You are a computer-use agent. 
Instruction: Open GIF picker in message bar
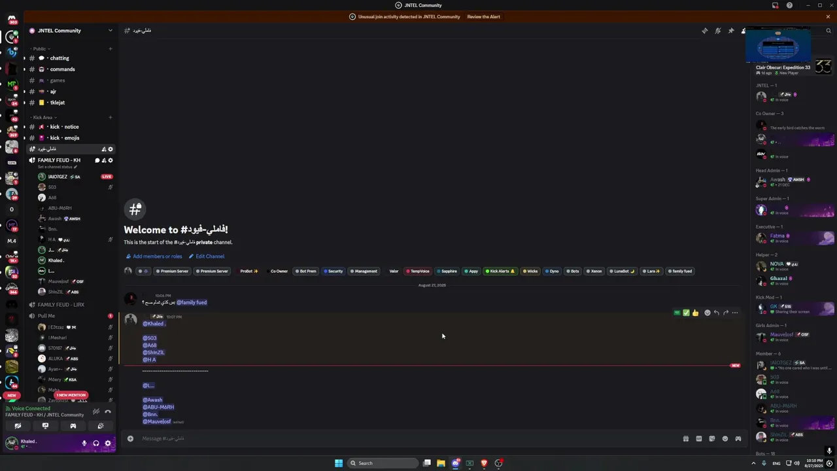tap(699, 439)
